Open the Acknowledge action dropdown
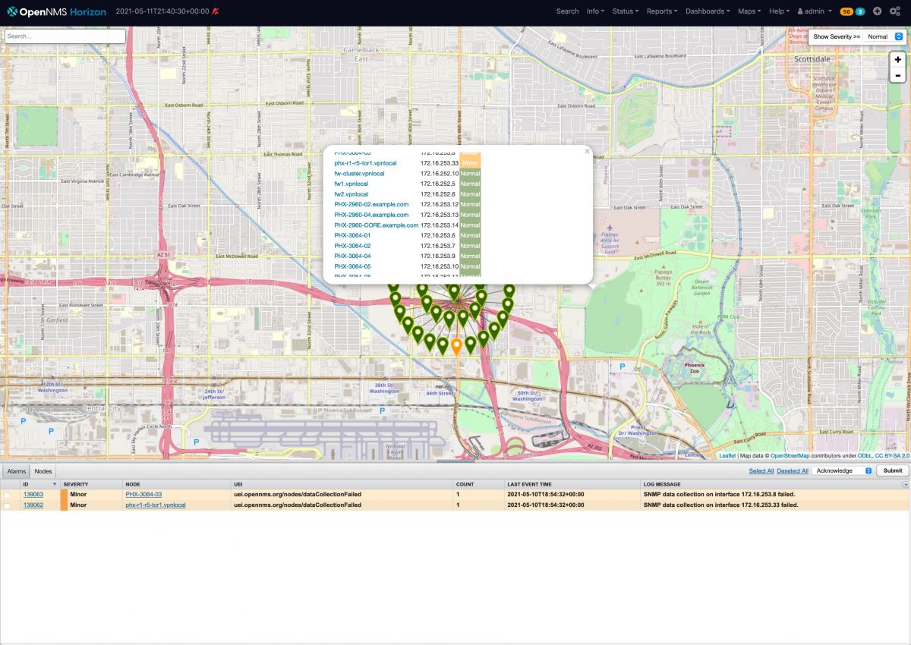Viewport: 911px width, 645px height. click(843, 470)
